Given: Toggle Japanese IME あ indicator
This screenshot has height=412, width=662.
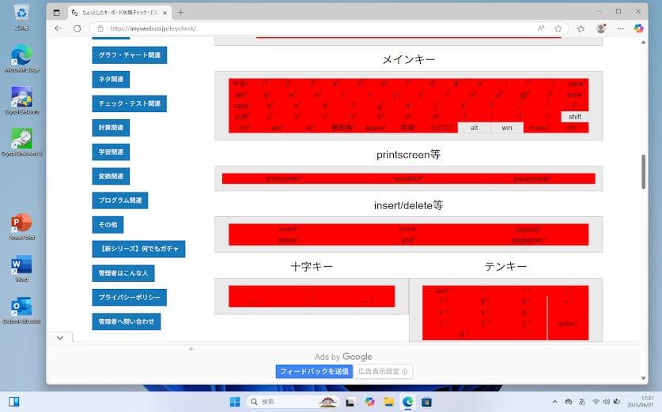Looking at the screenshot, I should tap(582, 402).
